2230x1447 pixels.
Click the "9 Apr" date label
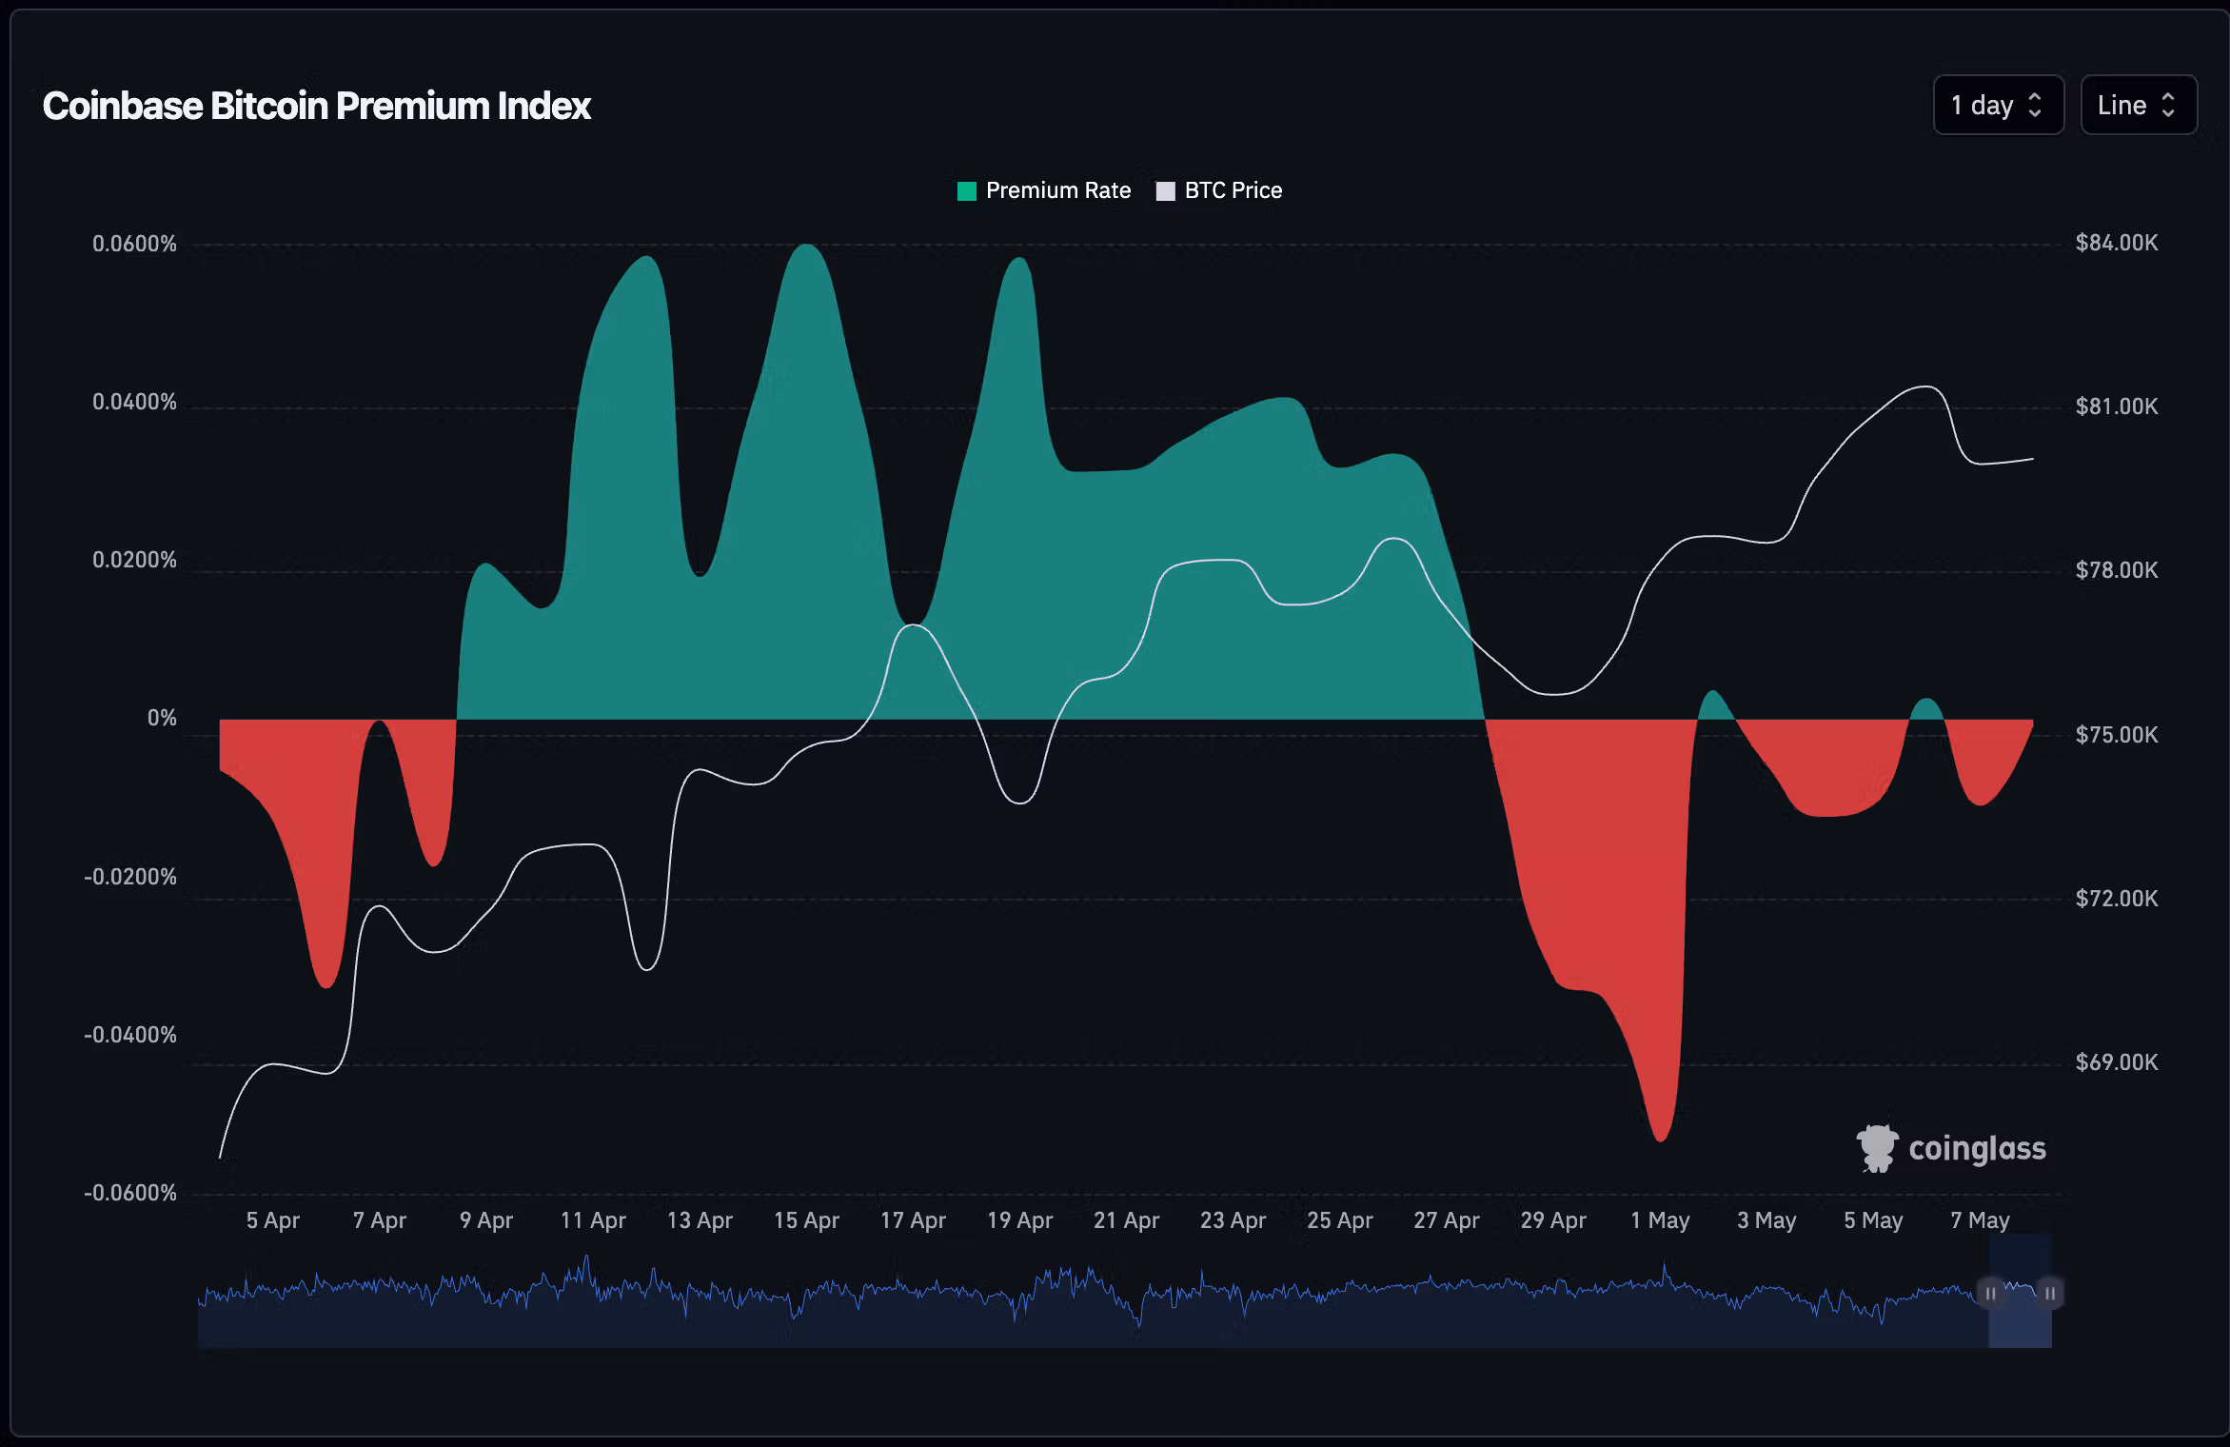486,1220
